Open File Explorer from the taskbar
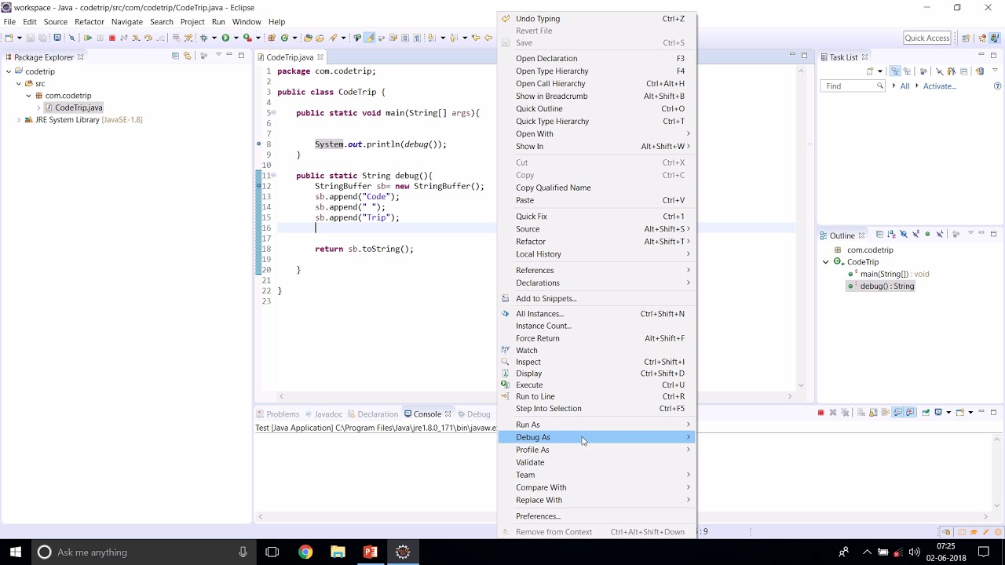This screenshot has height=565, width=1005. tap(338, 552)
